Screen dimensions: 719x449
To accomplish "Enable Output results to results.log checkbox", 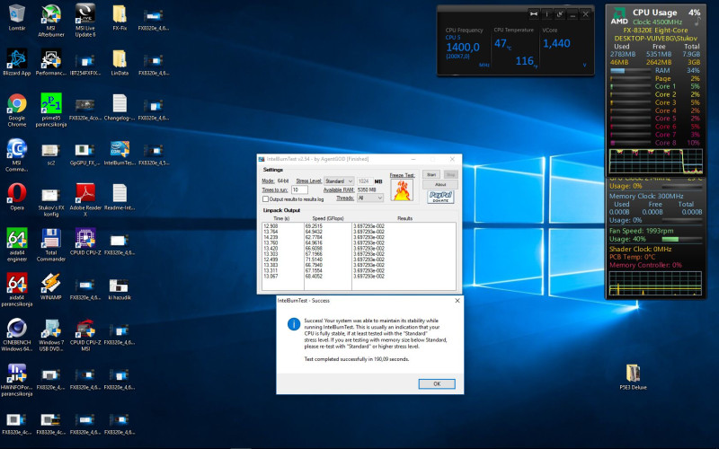I will pos(265,198).
